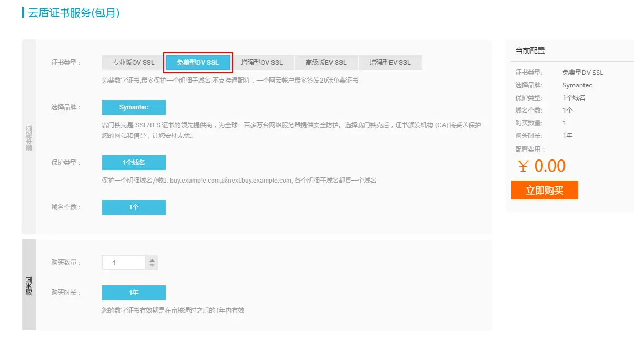Click the 购买时长 1年 summary value
Viewport: 634px width, 350px height.
point(568,136)
